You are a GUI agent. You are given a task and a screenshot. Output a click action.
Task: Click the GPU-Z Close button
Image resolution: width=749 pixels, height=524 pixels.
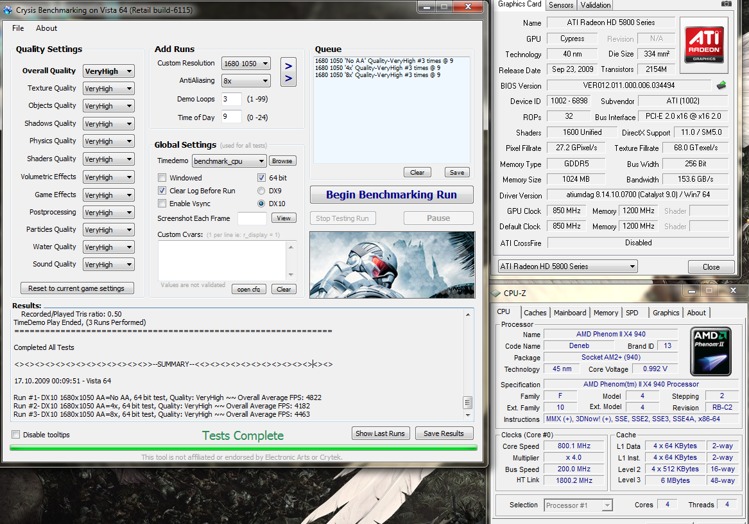[710, 266]
